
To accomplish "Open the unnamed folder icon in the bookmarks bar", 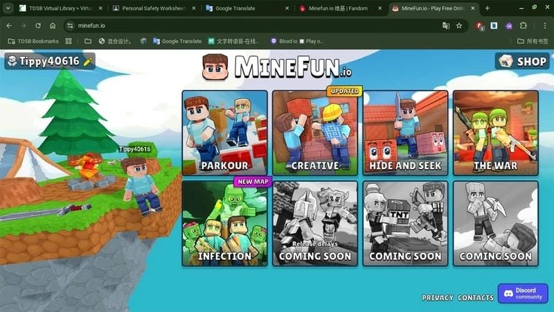I will [88, 41].
